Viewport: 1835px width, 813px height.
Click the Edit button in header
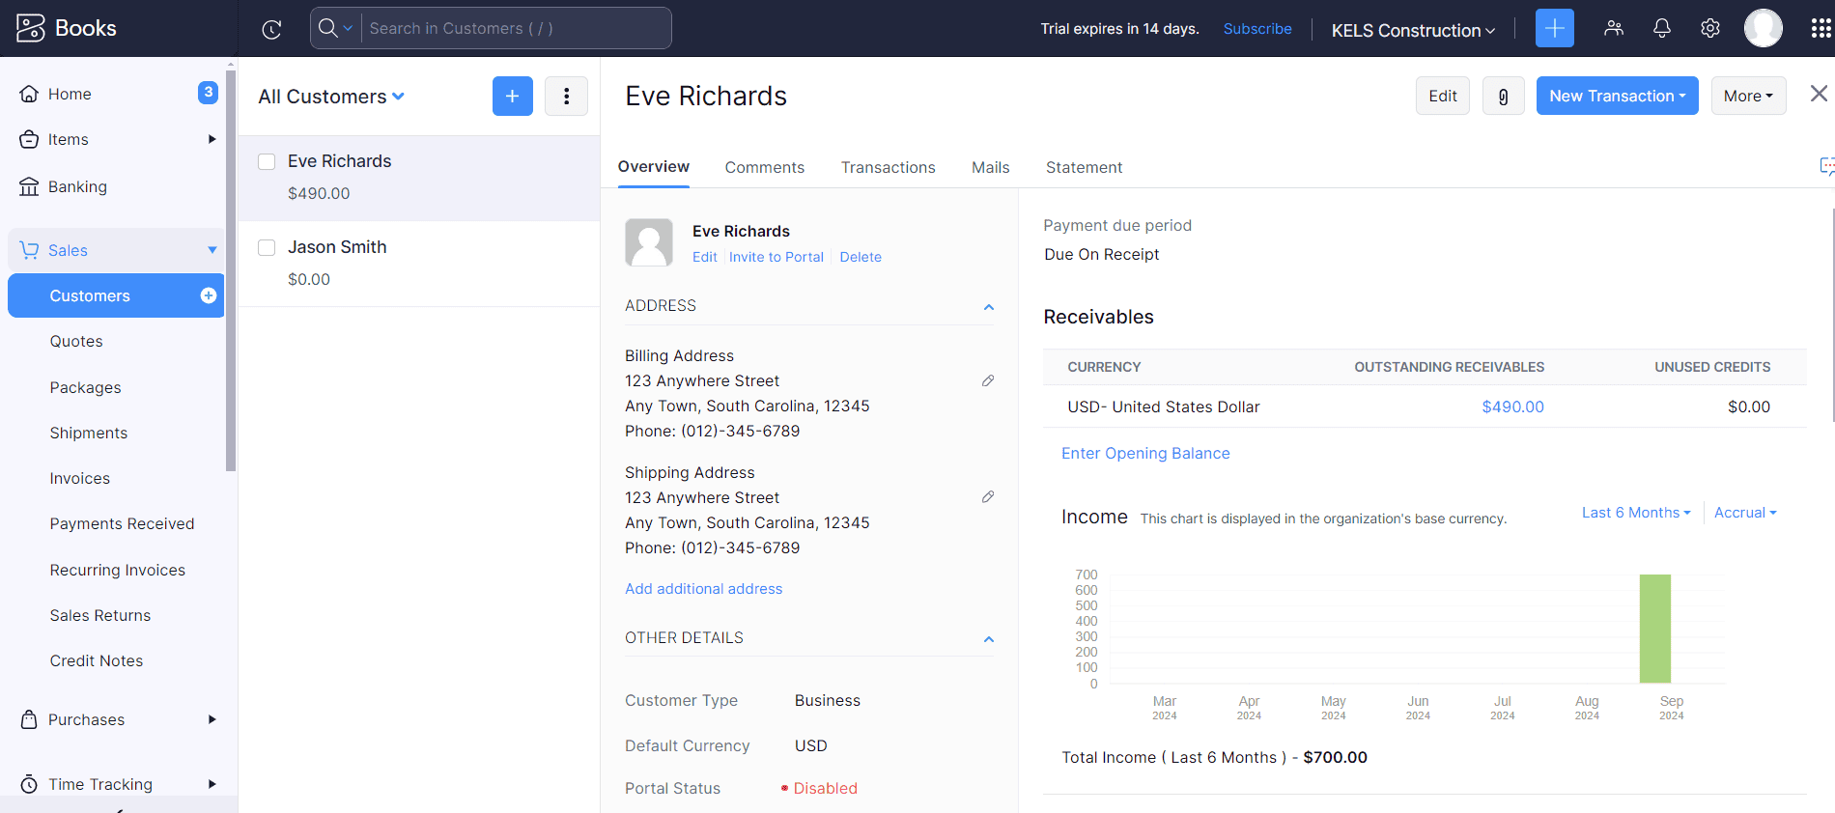click(1443, 96)
